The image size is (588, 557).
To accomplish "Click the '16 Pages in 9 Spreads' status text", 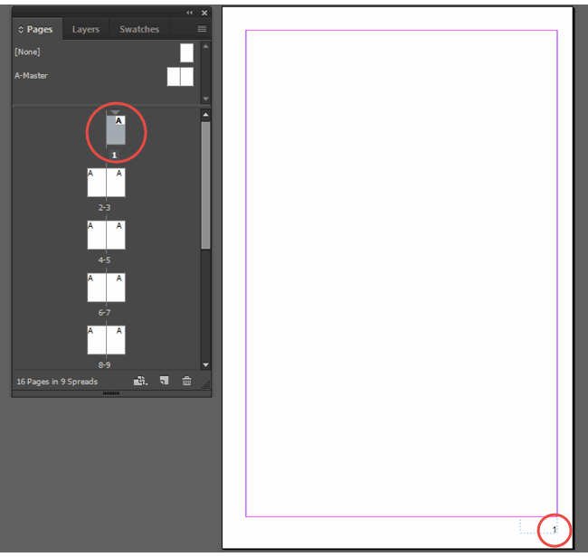I will [57, 382].
